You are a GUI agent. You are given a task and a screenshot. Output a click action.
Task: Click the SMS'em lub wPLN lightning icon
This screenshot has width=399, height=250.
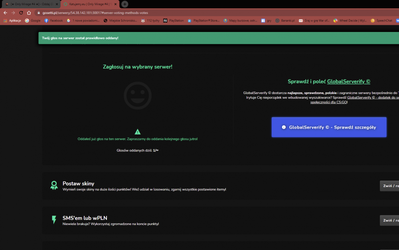[54, 219]
